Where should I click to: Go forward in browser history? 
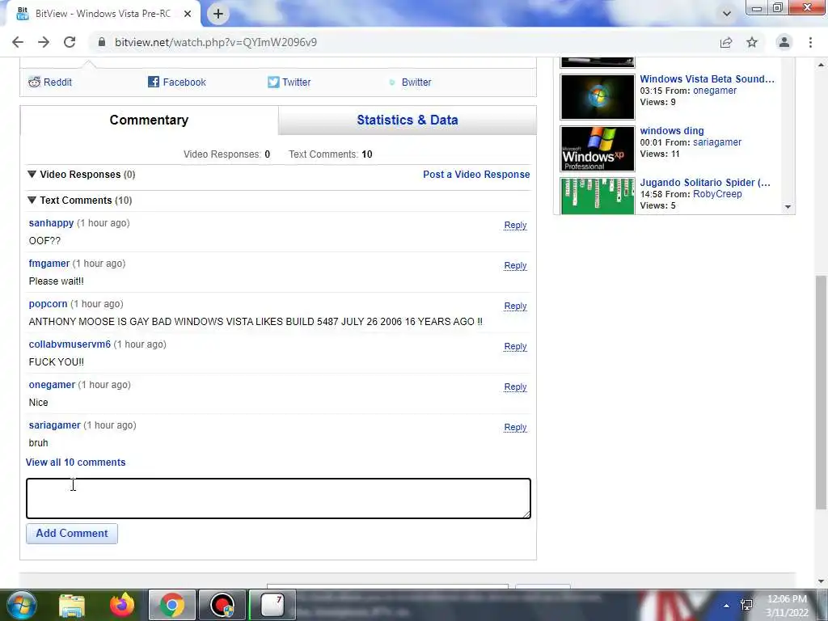click(x=44, y=42)
